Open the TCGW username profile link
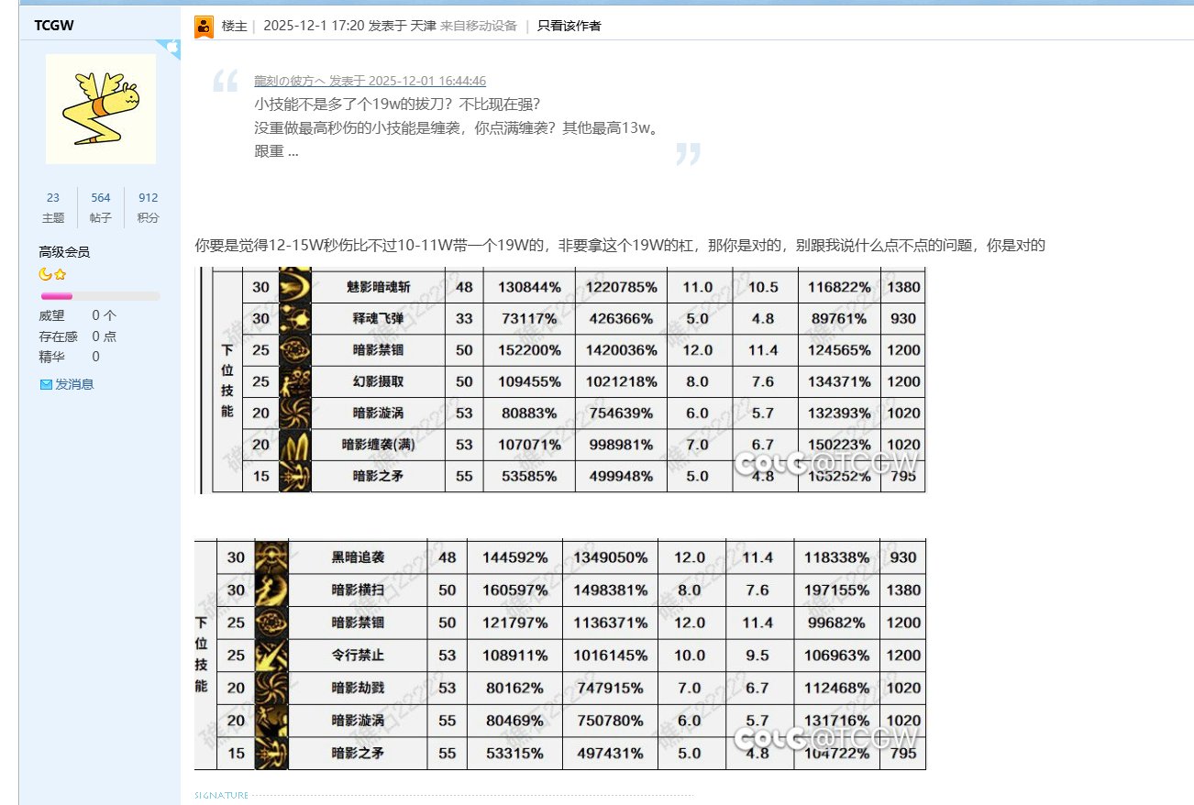This screenshot has height=805, width=1194. [x=54, y=25]
